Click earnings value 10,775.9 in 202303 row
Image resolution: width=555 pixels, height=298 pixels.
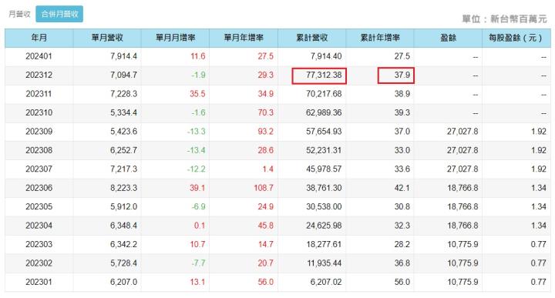[462, 244]
